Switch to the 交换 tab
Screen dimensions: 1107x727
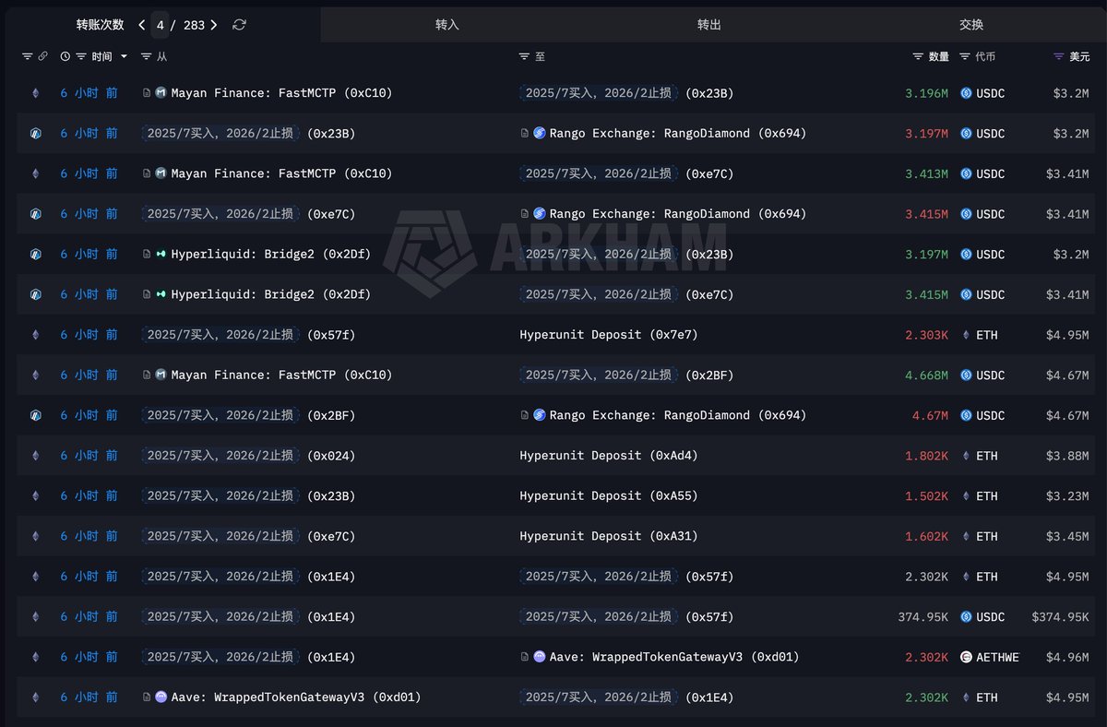[x=971, y=25]
